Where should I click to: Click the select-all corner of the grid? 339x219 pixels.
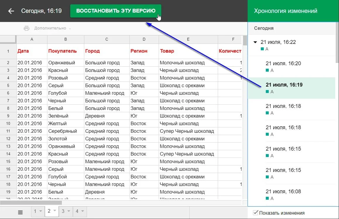tap(8, 39)
